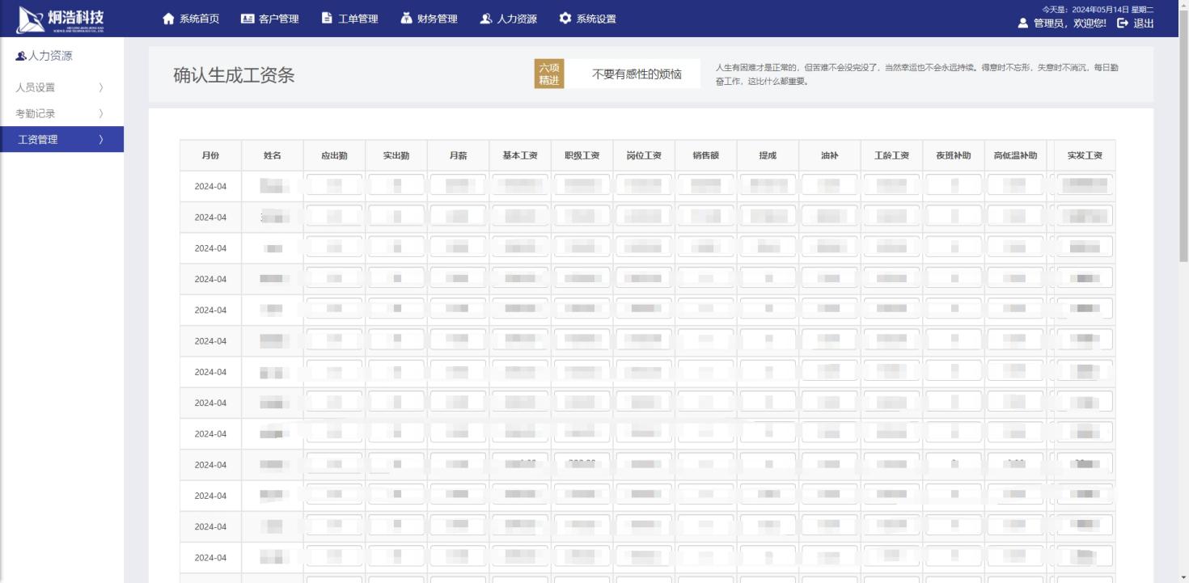Image resolution: width=1189 pixels, height=583 pixels.
Task: Click the 人力资源 icon in top navigation
Action: [485, 19]
